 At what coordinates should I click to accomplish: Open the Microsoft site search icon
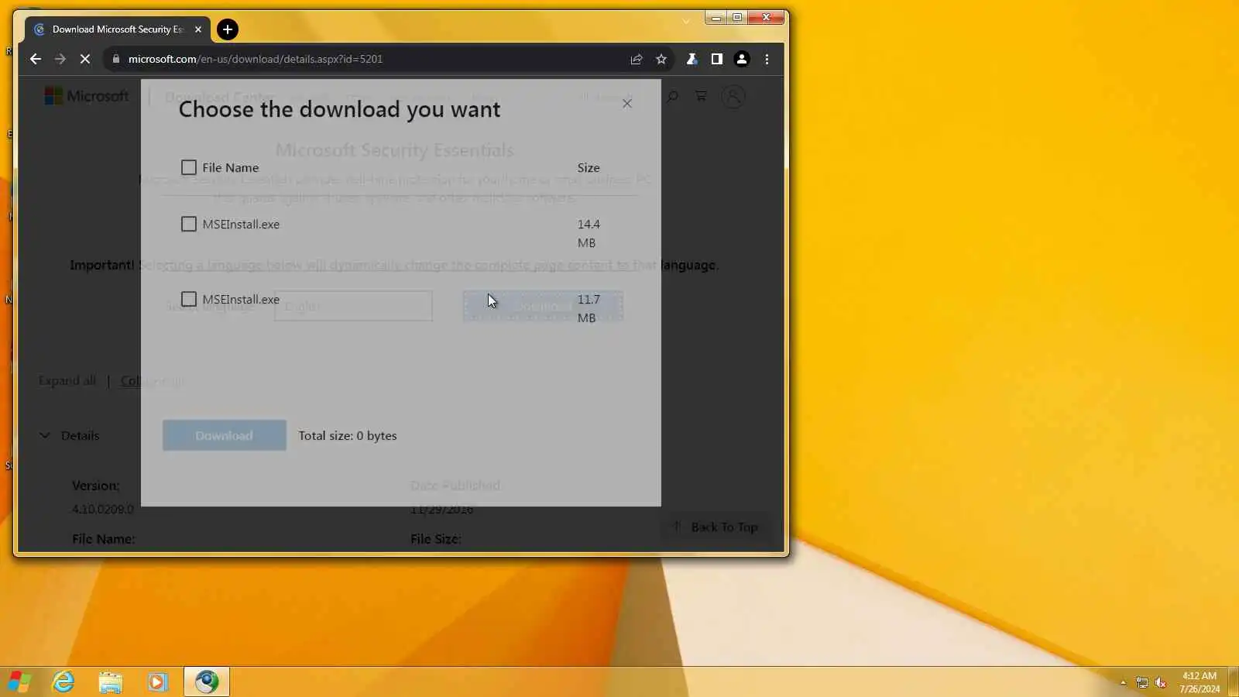tap(672, 96)
